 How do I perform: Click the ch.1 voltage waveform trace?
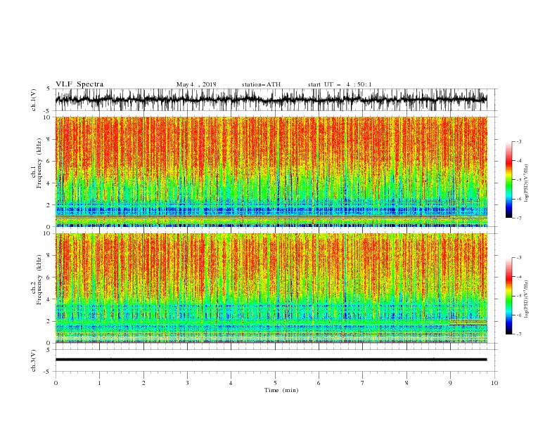271,100
